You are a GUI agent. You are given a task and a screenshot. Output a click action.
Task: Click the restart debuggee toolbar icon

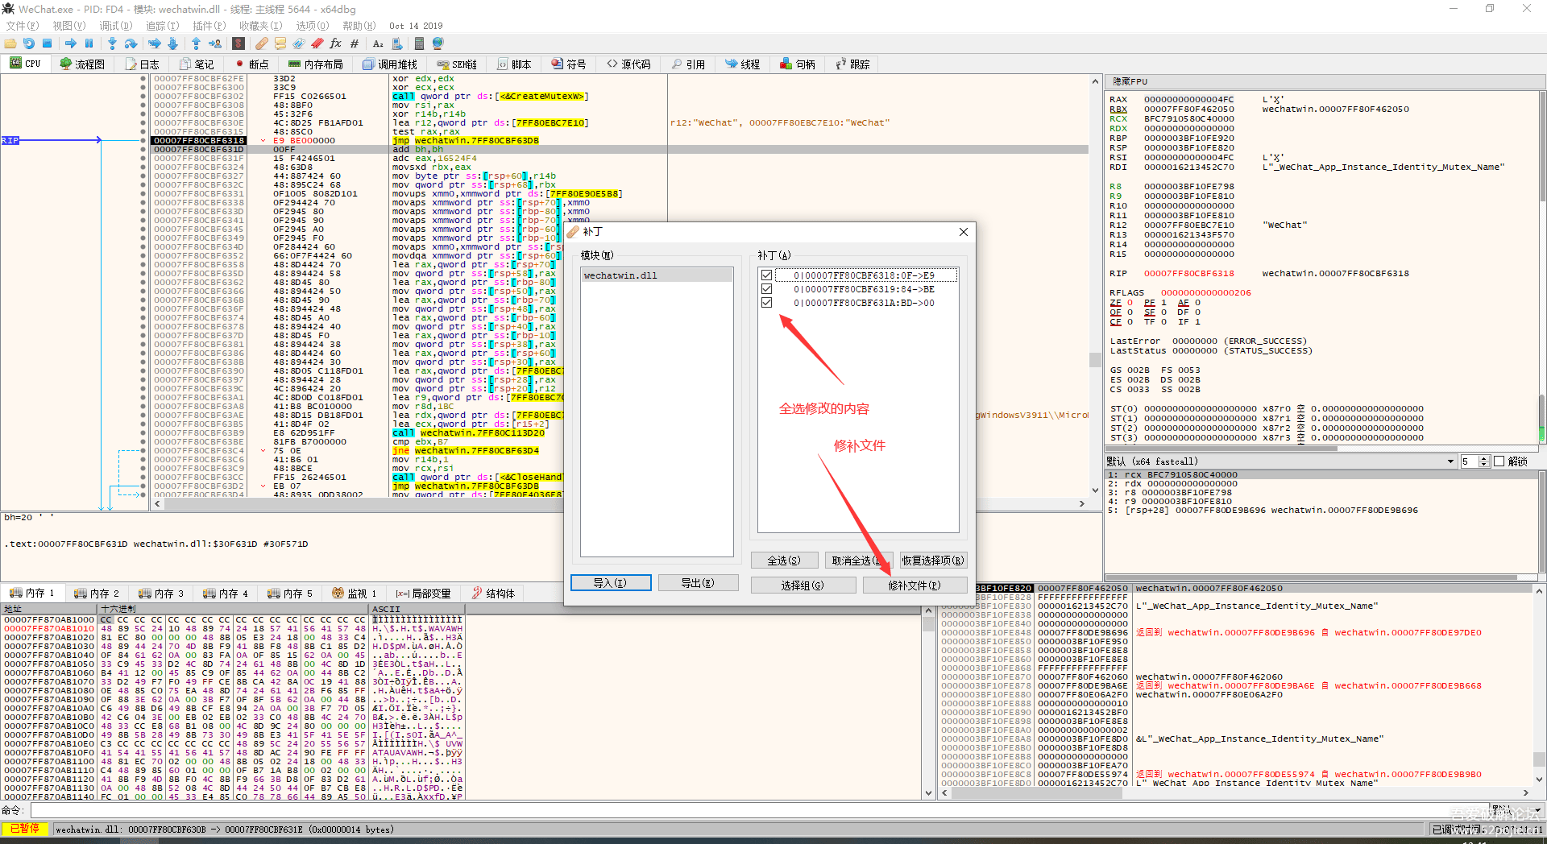click(x=29, y=43)
